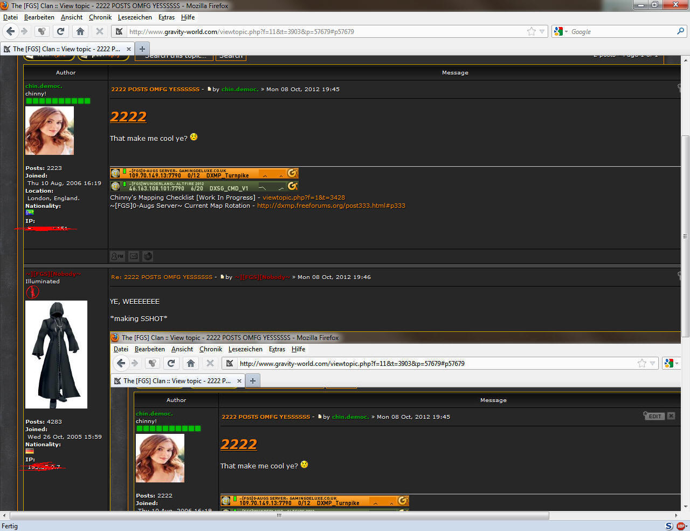Image resolution: width=690 pixels, height=531 pixels.
Task: Click the email envelope icon under first post
Action: [133, 256]
